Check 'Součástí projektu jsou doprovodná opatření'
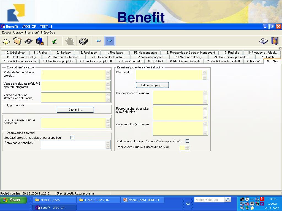Image resolution: width=282 pixels, height=211 pixels. coord(72,137)
